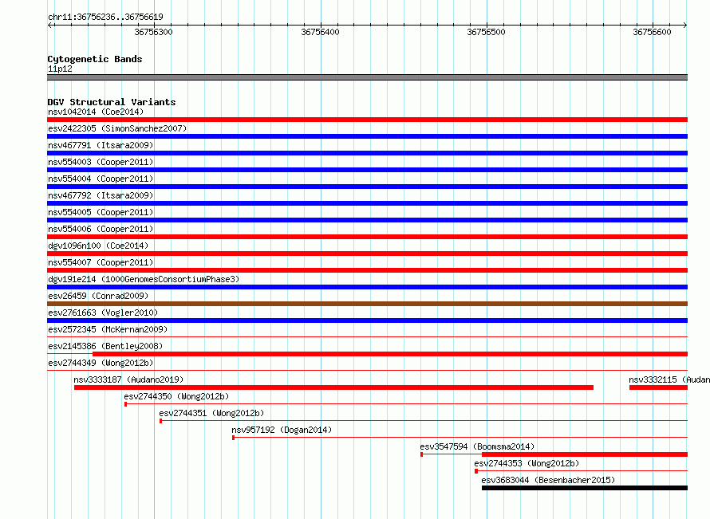Click the chr11:36756236..36756619 coordinate label

point(105,17)
